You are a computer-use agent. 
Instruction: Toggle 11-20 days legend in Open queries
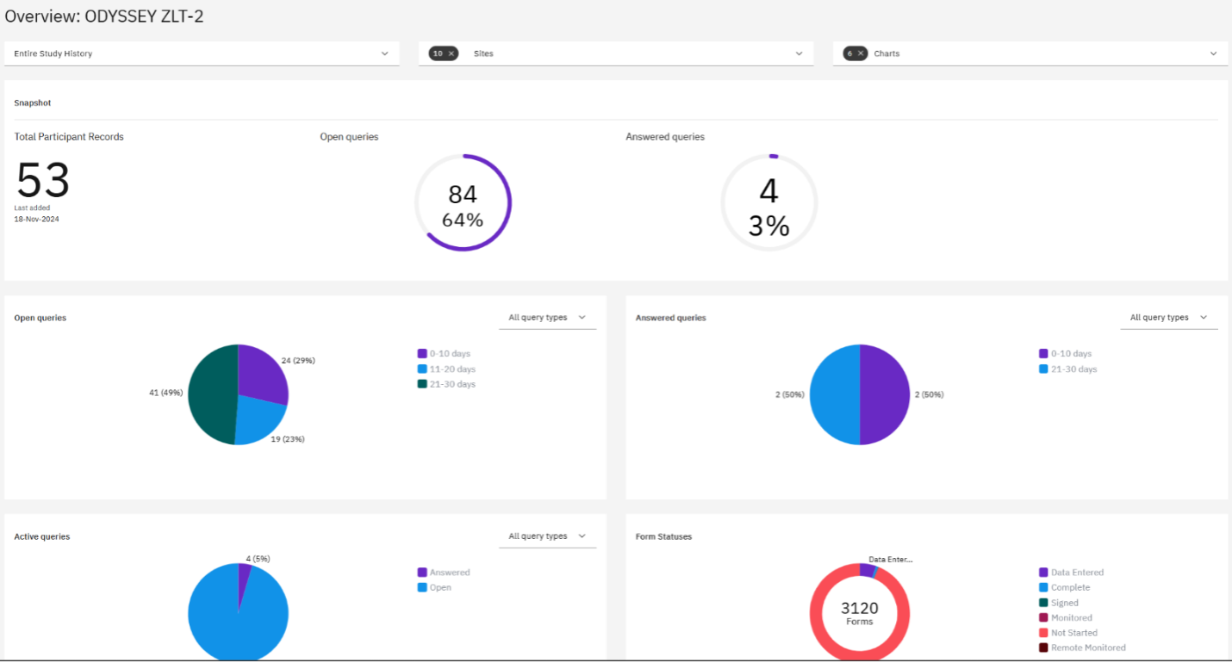(446, 369)
